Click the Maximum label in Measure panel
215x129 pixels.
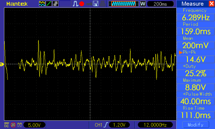[x=192, y=80]
